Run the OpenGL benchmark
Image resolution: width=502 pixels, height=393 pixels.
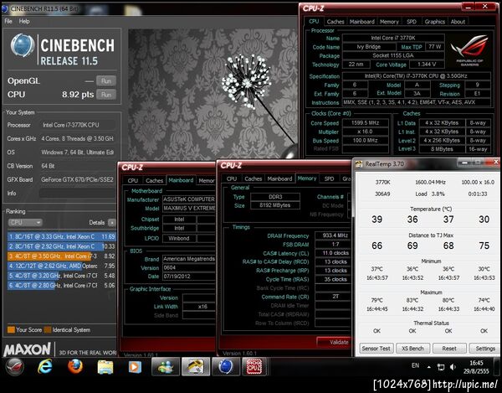(106, 80)
